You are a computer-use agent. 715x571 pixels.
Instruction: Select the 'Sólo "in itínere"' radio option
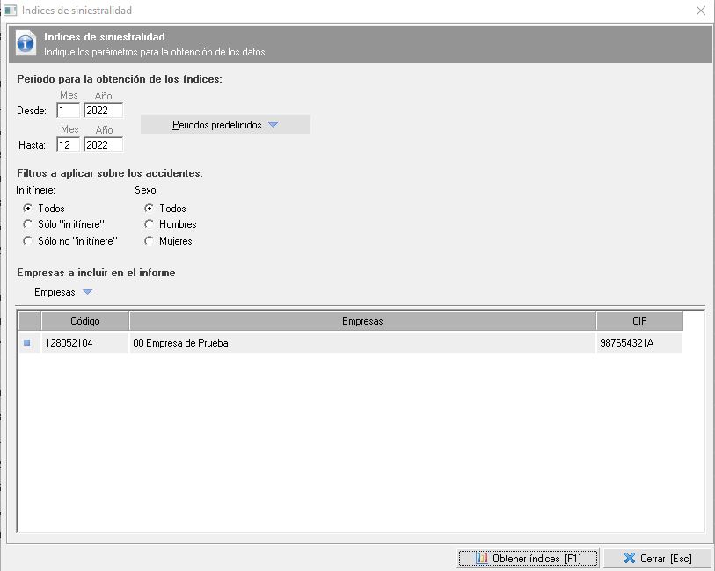(28, 224)
